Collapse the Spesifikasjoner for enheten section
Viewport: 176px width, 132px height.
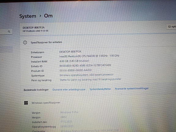(x=98, y=42)
